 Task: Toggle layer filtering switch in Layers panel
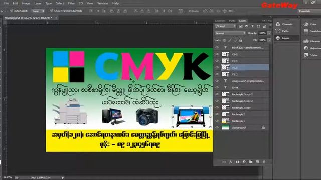pyautogui.click(x=270, y=26)
